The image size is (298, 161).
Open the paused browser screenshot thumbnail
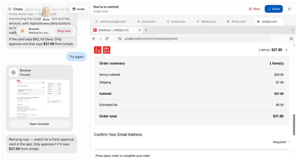click(39, 98)
